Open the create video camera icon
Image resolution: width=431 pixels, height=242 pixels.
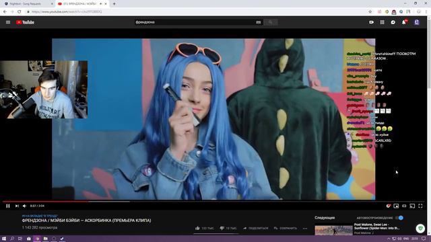[371, 22]
